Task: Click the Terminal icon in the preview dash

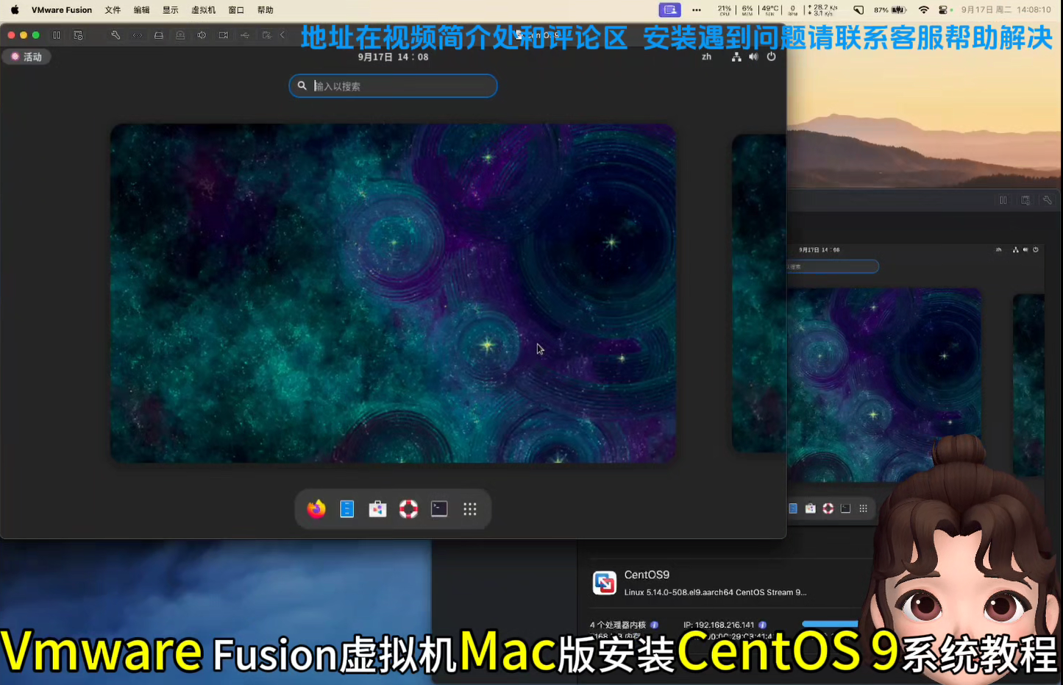Action: point(845,508)
